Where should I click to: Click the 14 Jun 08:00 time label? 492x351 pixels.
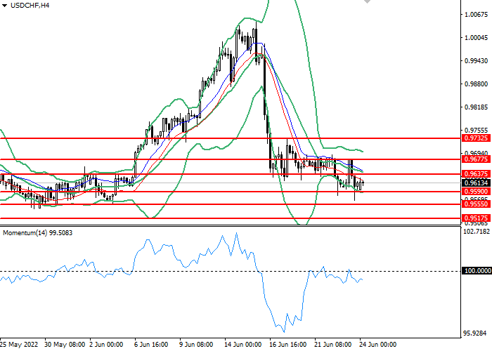point(239,345)
